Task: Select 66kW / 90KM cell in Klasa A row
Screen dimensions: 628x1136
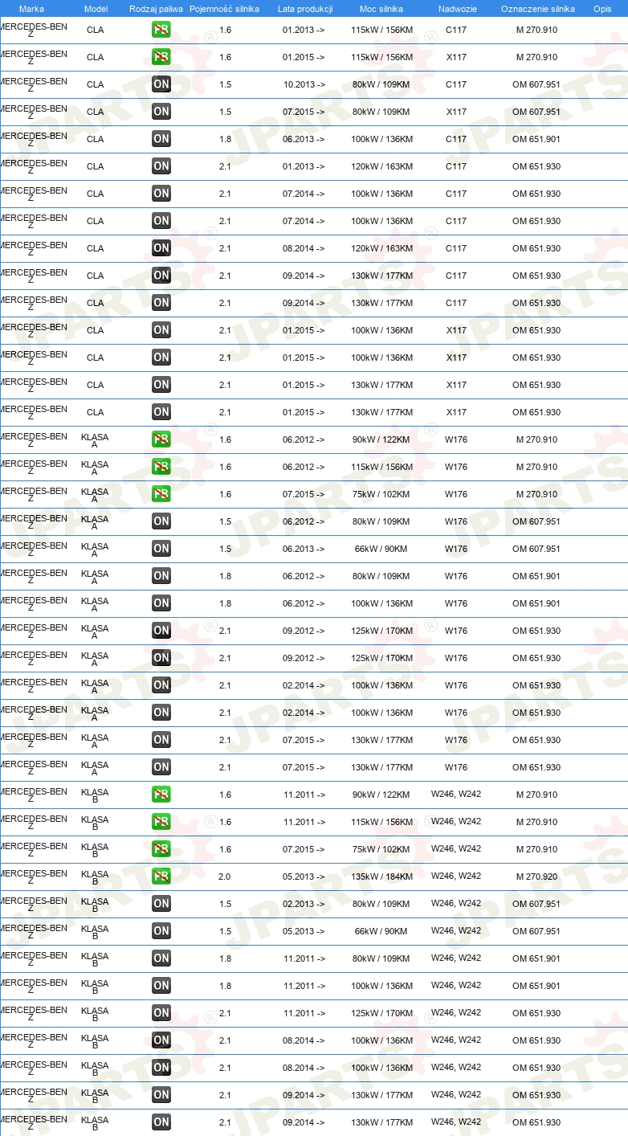Action: pyautogui.click(x=381, y=549)
